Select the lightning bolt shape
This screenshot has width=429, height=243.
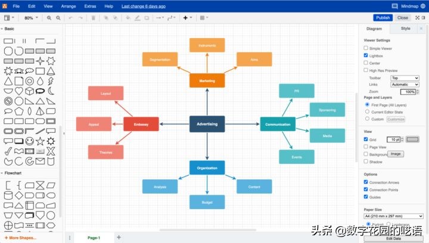tap(51, 81)
